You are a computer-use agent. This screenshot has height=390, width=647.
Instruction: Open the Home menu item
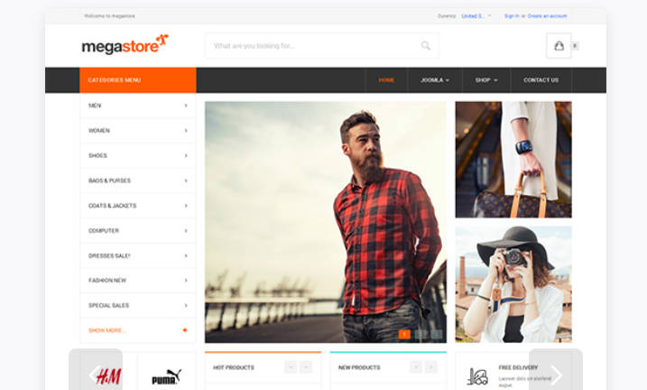pyautogui.click(x=386, y=80)
